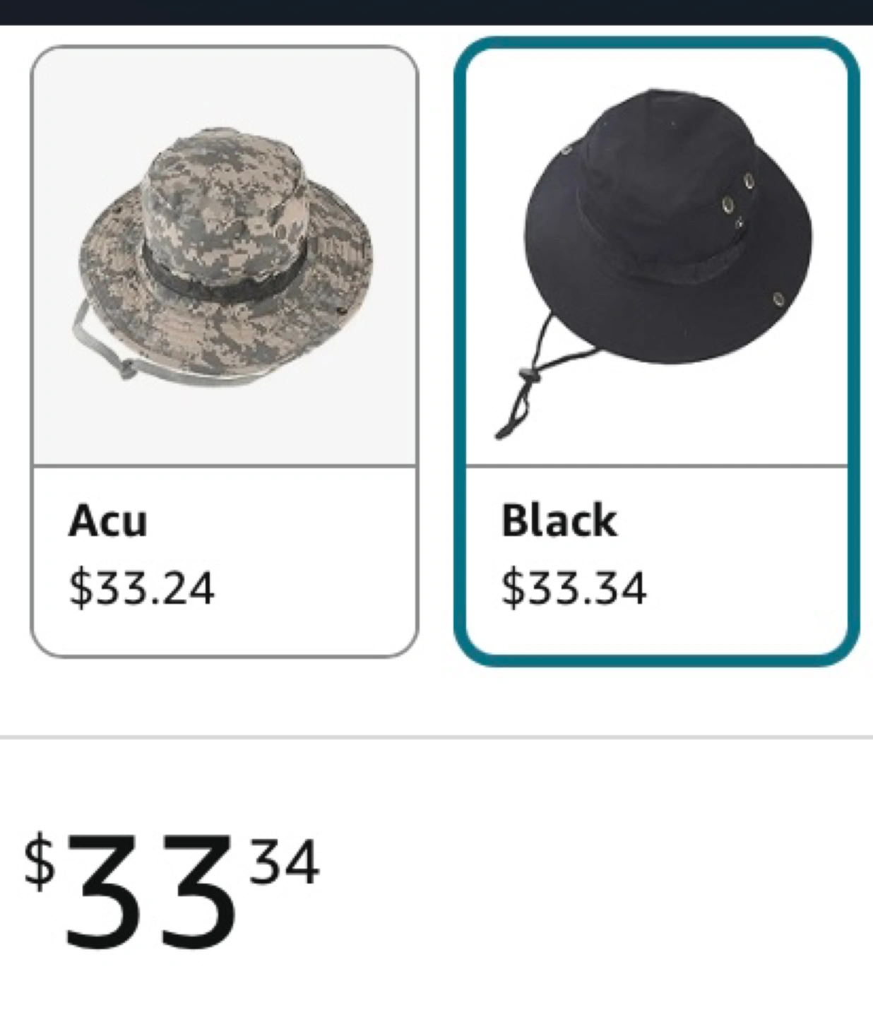Click the large 33 main price
Viewport: 873px width, 1017px height.
tap(149, 891)
